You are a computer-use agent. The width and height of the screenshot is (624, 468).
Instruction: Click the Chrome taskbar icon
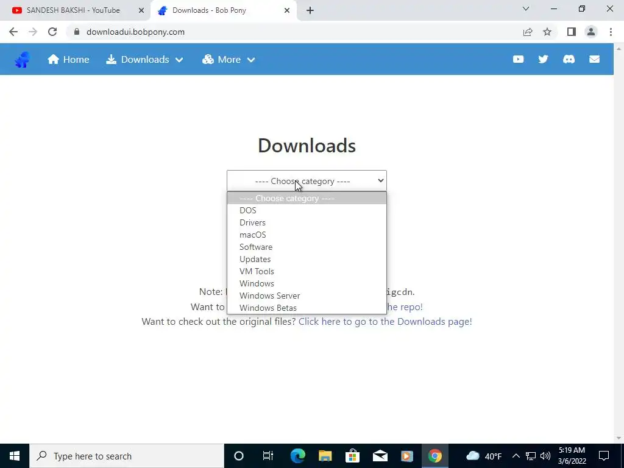tap(435, 456)
